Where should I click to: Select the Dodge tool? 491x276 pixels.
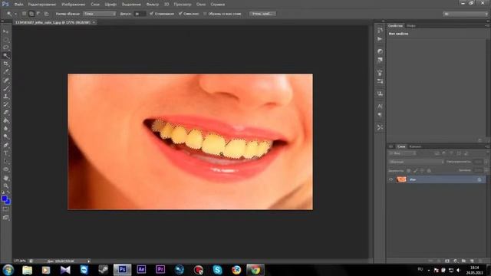(5, 137)
